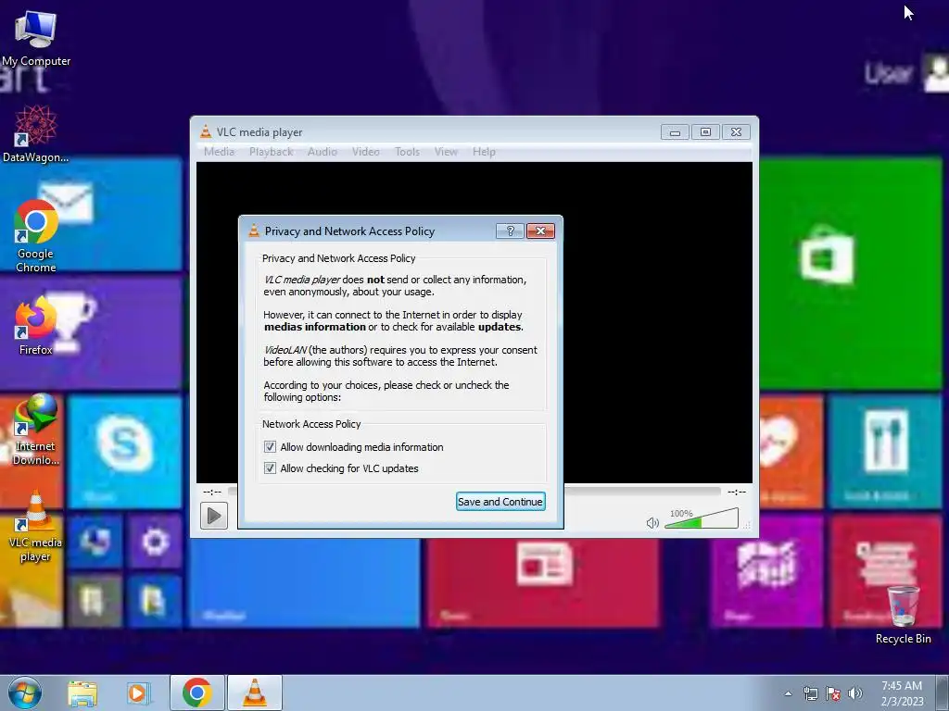Click the User label at top right
Screen dimensions: 949x711
click(x=889, y=74)
